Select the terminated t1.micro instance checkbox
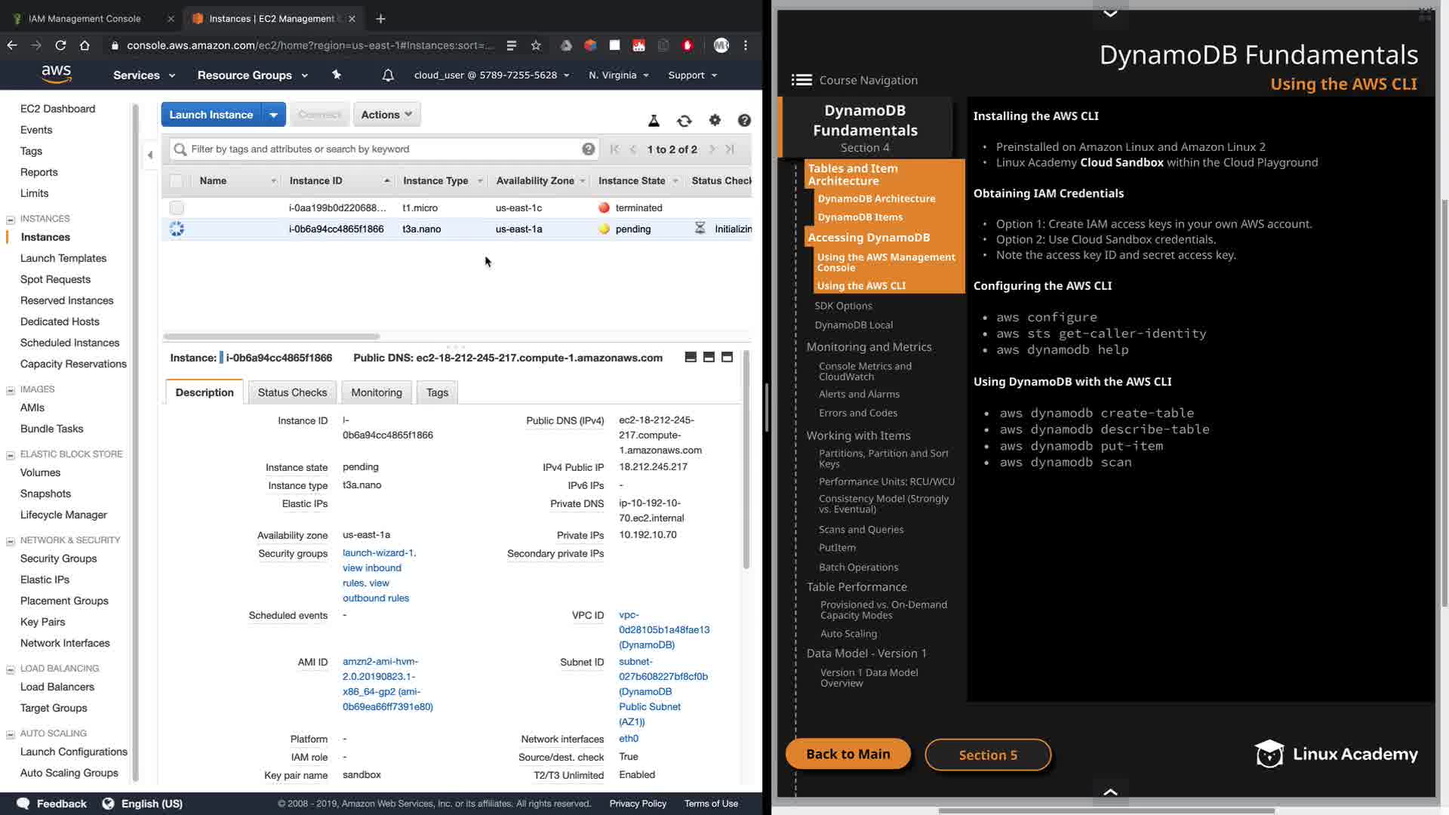Screen dimensions: 1449x815 click(x=177, y=208)
